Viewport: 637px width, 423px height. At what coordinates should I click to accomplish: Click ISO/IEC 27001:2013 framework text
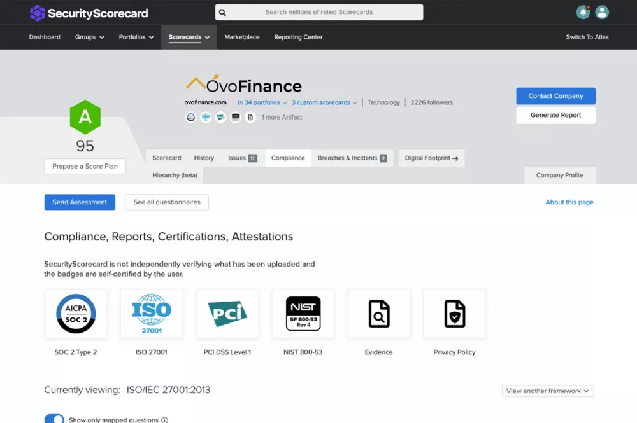pos(168,390)
